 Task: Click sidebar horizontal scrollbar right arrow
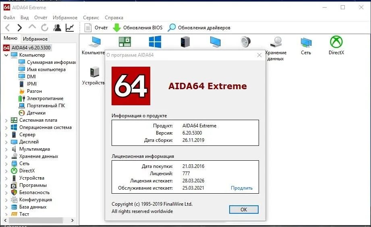tap(73, 221)
